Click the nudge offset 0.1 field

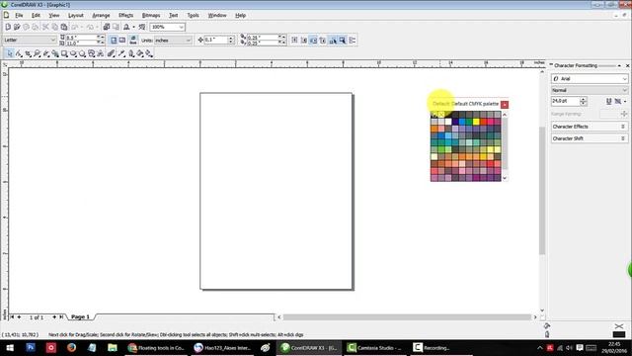pyautogui.click(x=216, y=40)
